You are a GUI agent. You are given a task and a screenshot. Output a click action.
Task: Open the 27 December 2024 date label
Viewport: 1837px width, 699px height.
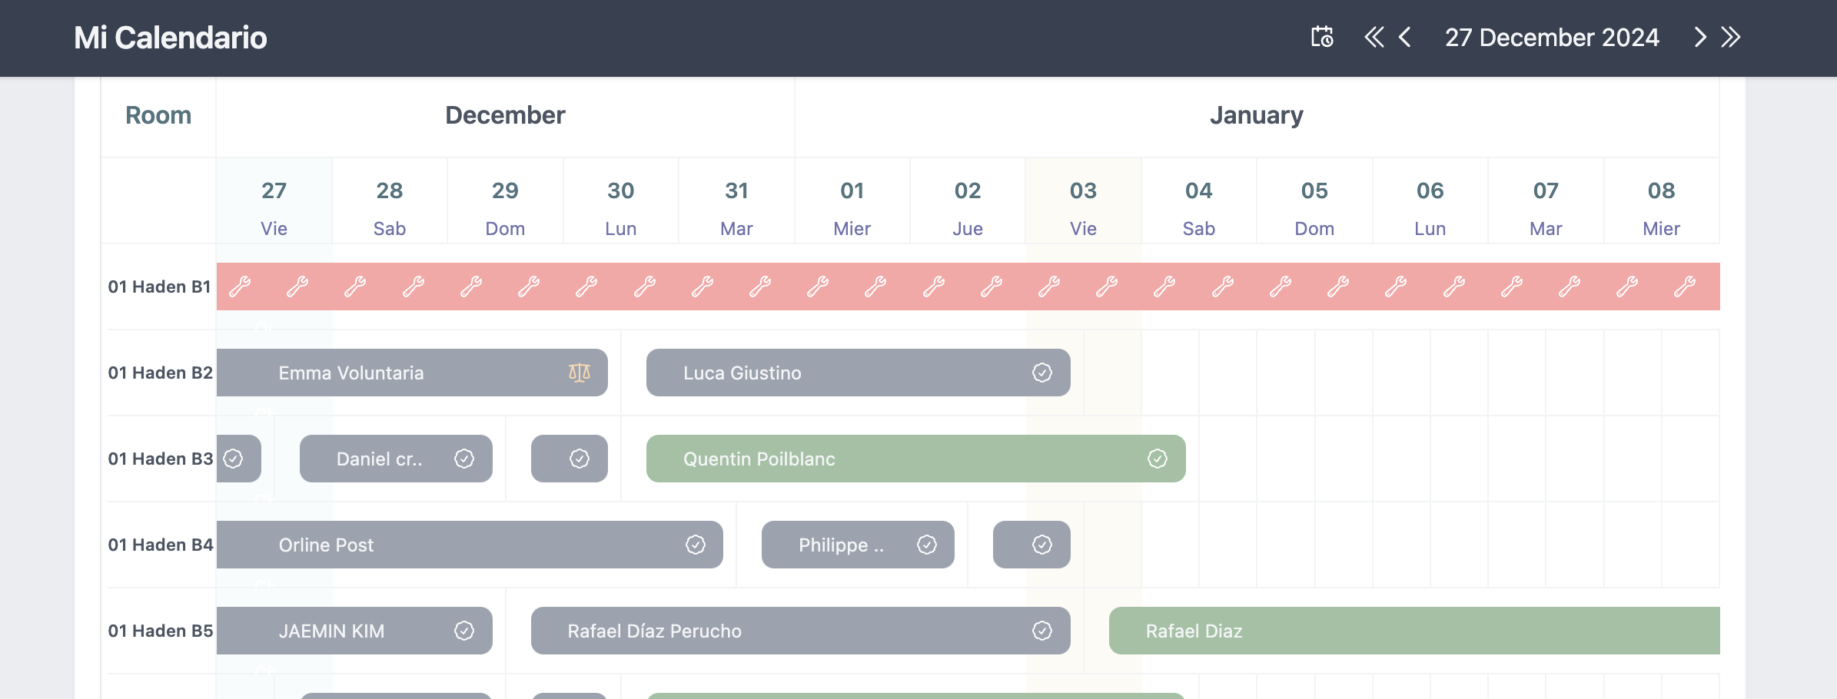tap(1552, 37)
